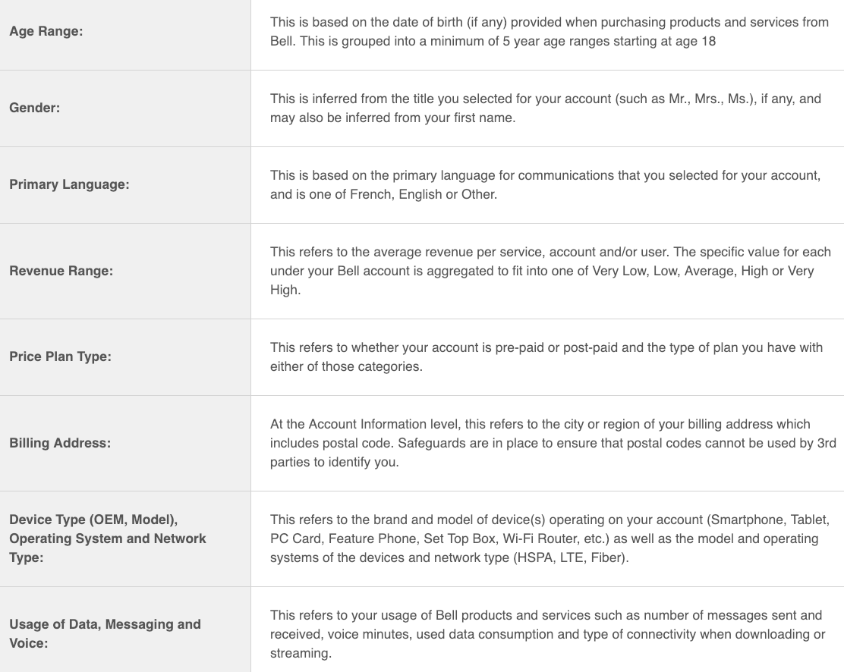Click the 'Primary Language:' row label
Screen dimensions: 844x672
(x=69, y=185)
